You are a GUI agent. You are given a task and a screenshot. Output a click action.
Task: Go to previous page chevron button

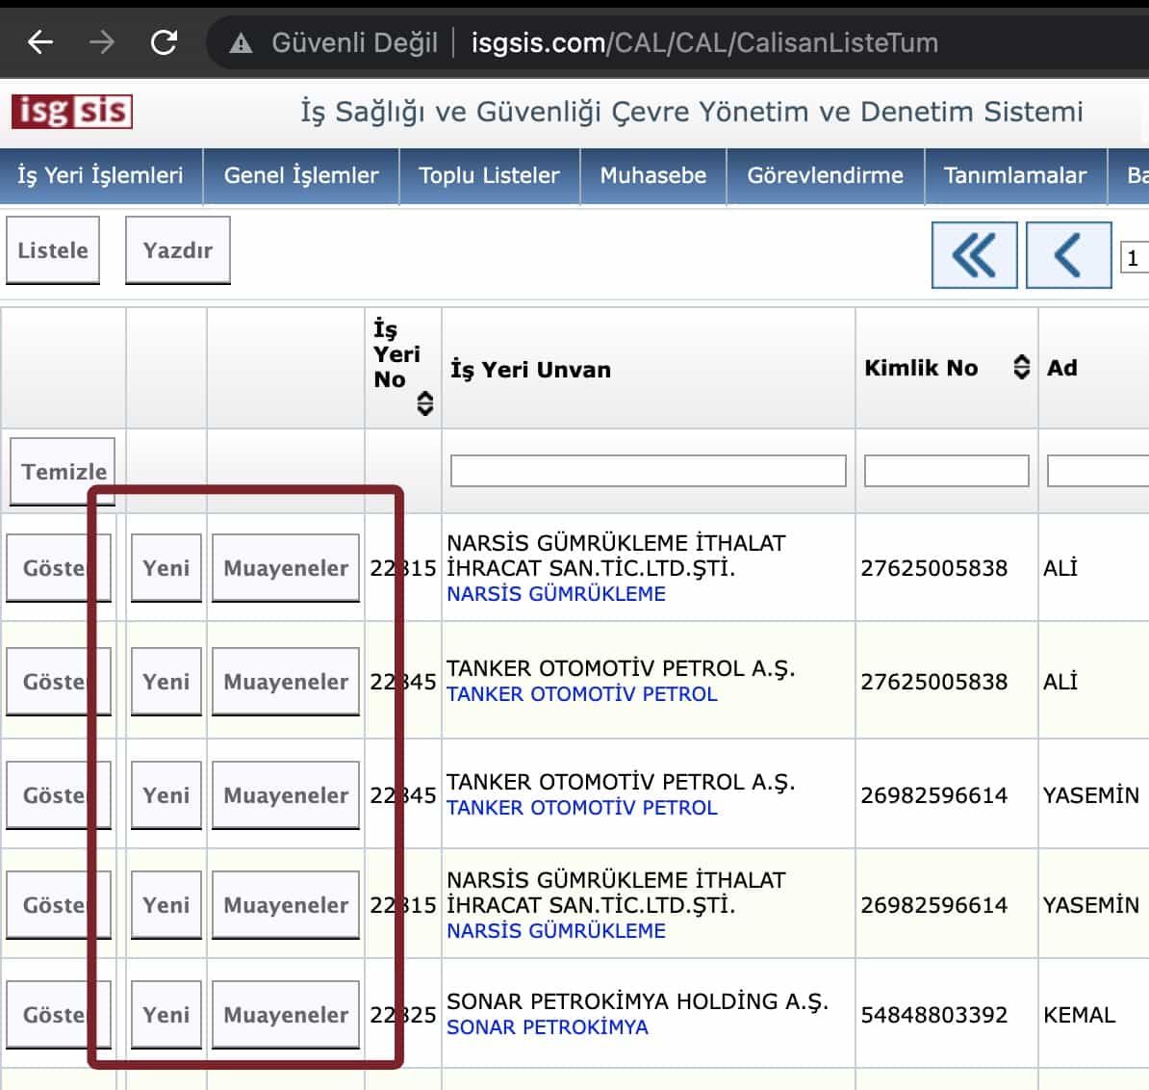coord(1068,255)
